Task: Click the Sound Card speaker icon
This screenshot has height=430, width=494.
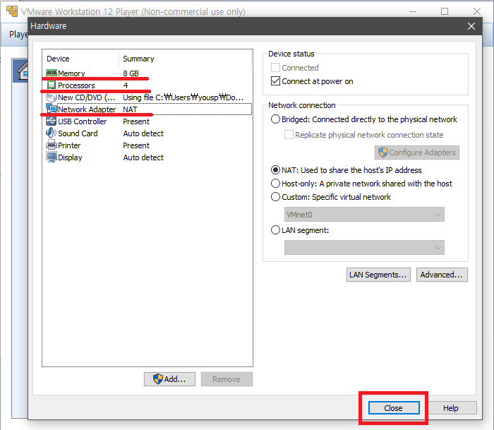Action: click(51, 133)
